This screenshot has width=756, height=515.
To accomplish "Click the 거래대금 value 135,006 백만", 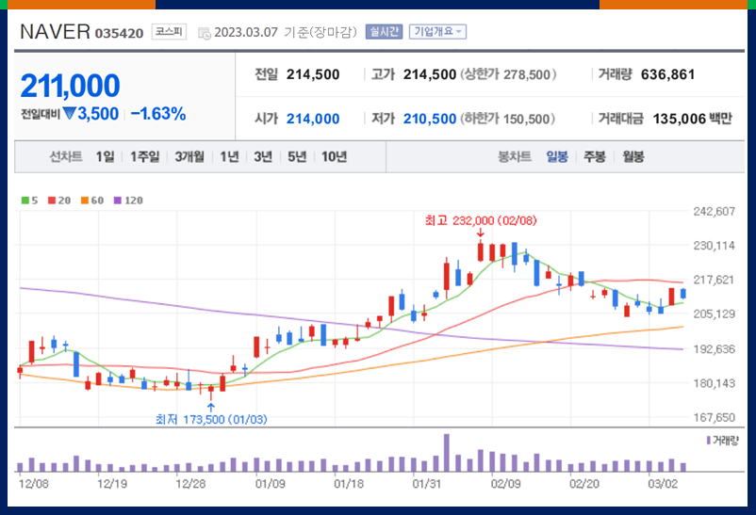I will pos(692,119).
